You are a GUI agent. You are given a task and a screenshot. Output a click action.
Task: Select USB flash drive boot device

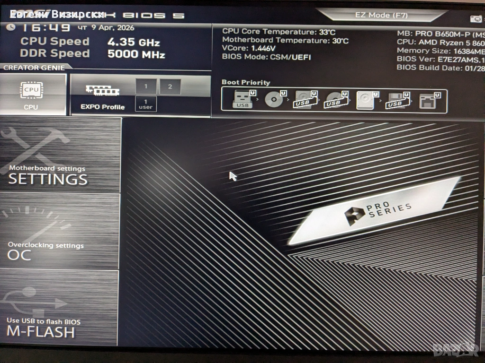pos(244,99)
